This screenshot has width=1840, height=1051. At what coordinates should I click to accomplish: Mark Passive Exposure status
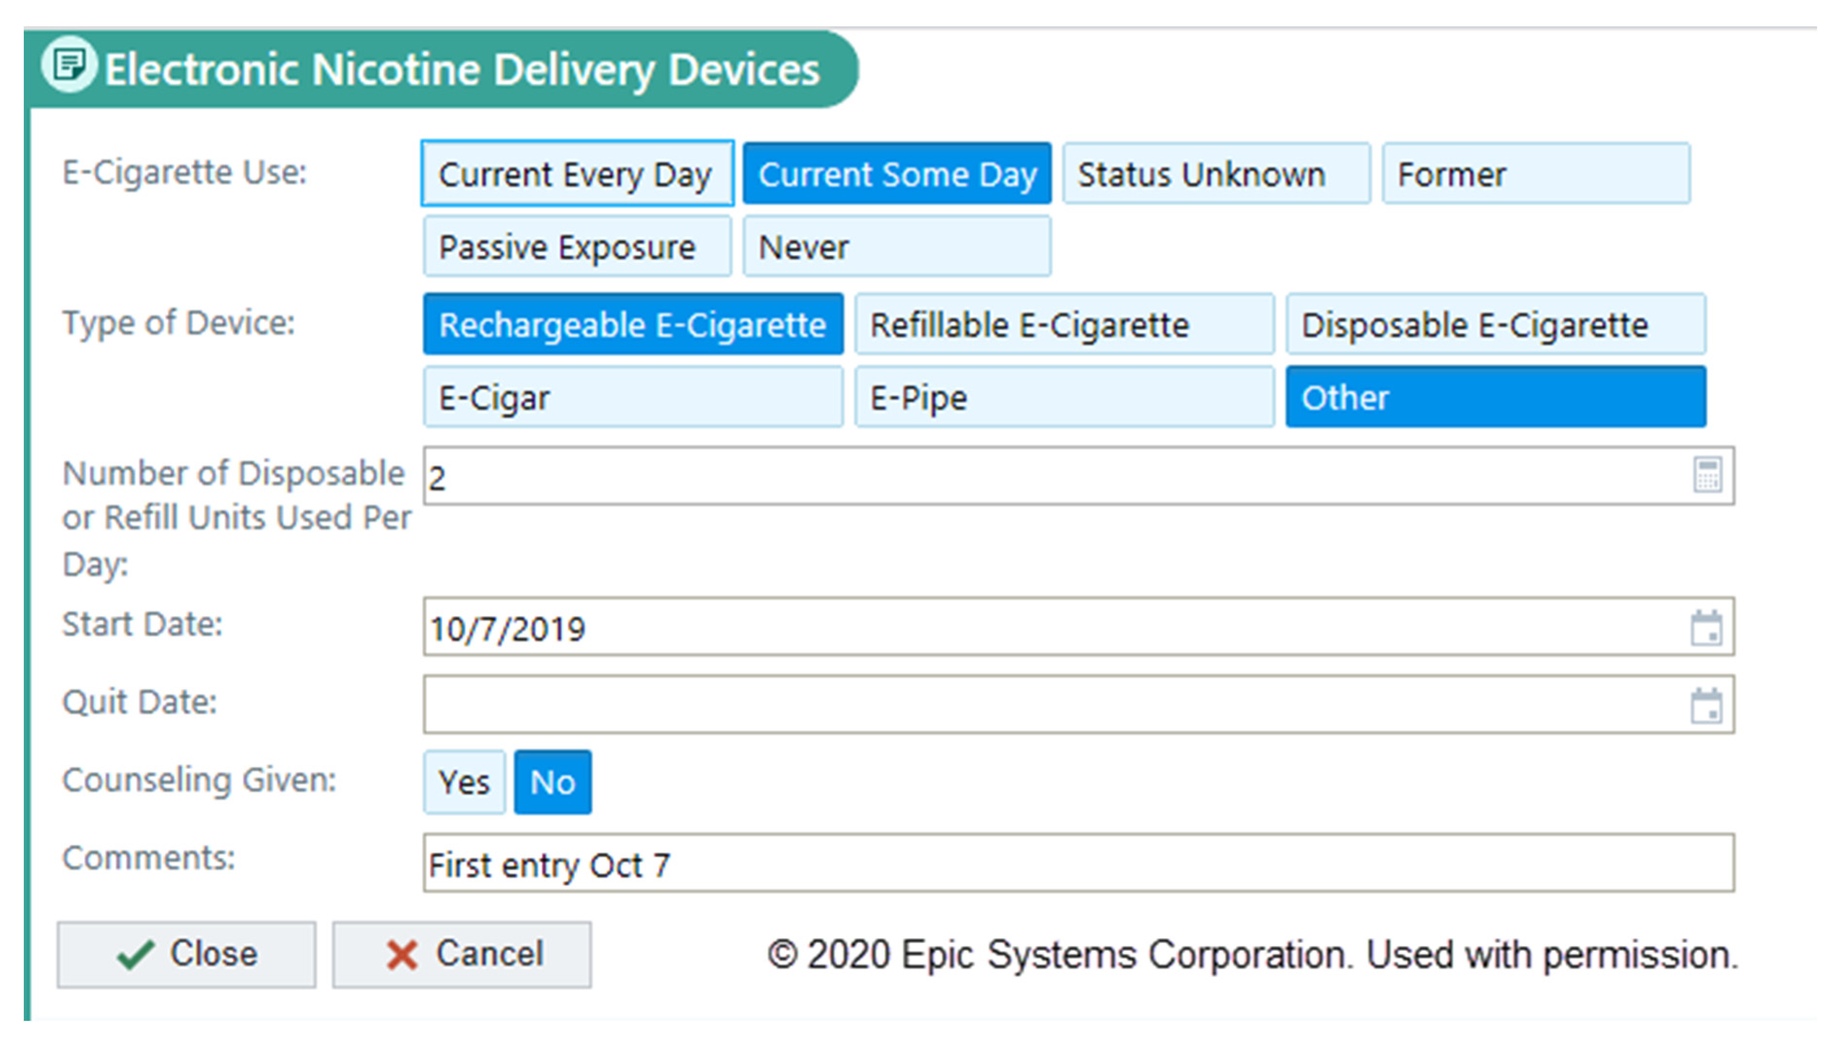point(576,247)
